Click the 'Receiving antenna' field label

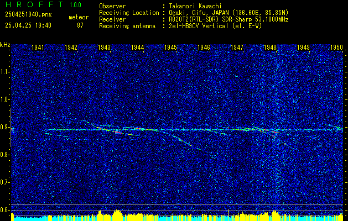[x=127, y=26]
